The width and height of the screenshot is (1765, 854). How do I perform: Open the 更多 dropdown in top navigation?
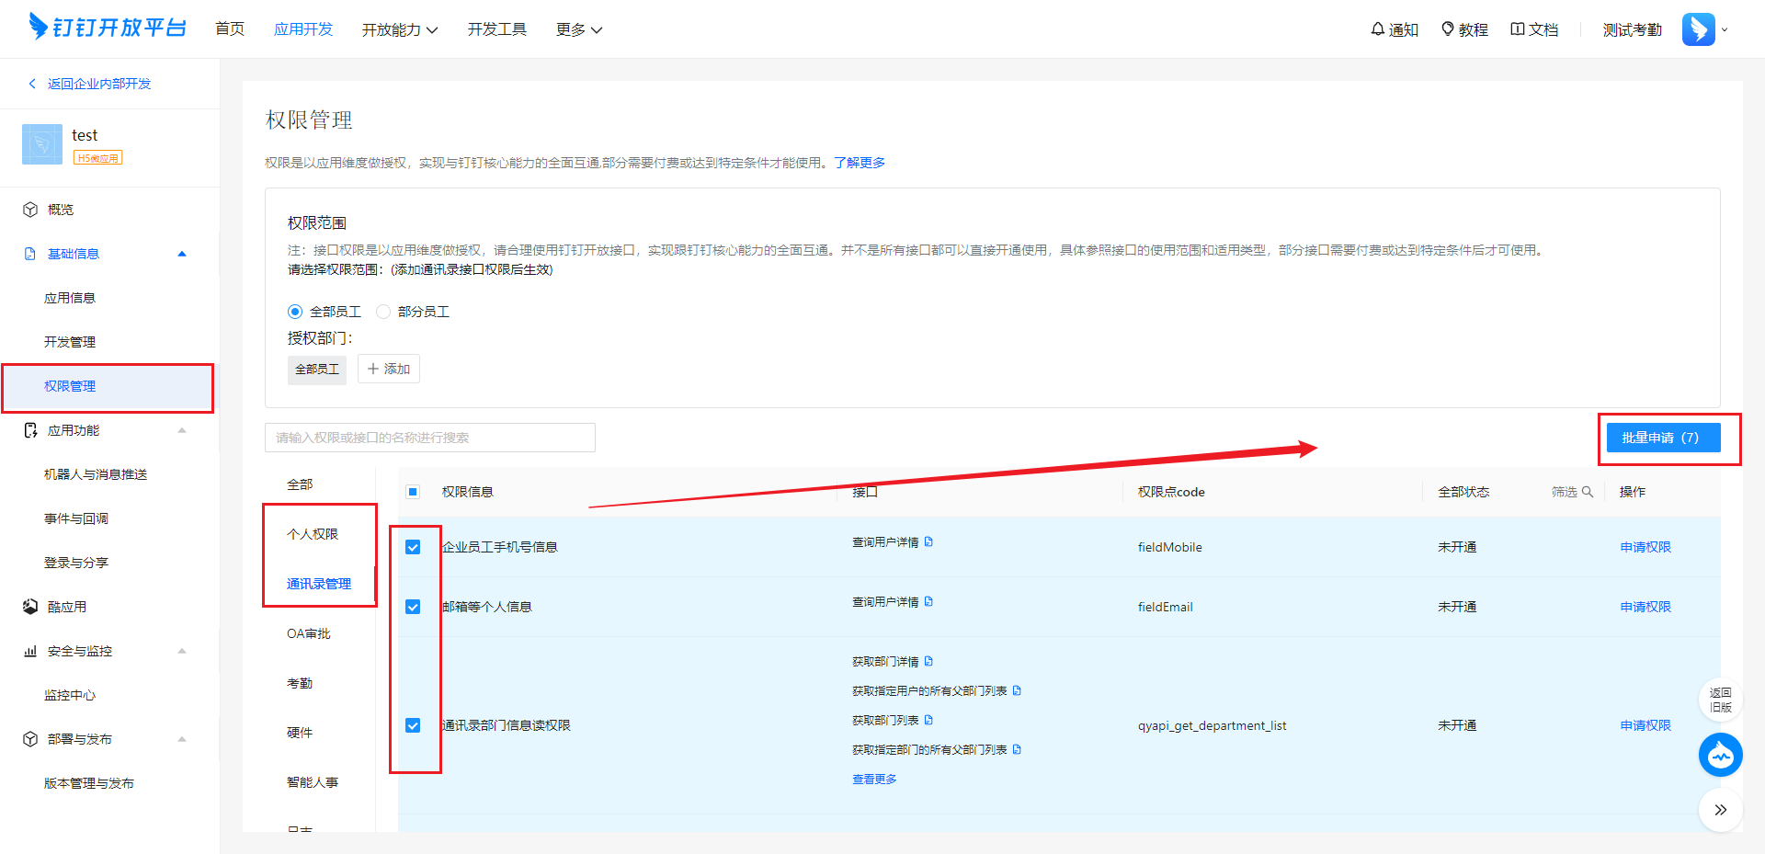pyautogui.click(x=579, y=29)
